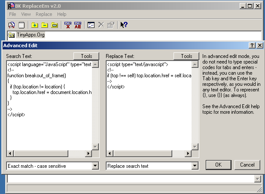Click the notepad log toolbar icon
This screenshot has width=265, height=194.
point(21,25)
